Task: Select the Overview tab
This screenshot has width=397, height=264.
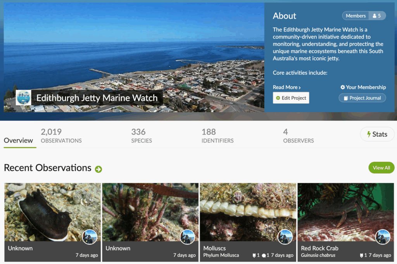Action: pyautogui.click(x=18, y=141)
